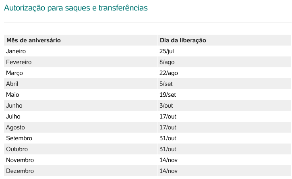
Task: Click the '5/set' date cell
Action: pyautogui.click(x=166, y=84)
